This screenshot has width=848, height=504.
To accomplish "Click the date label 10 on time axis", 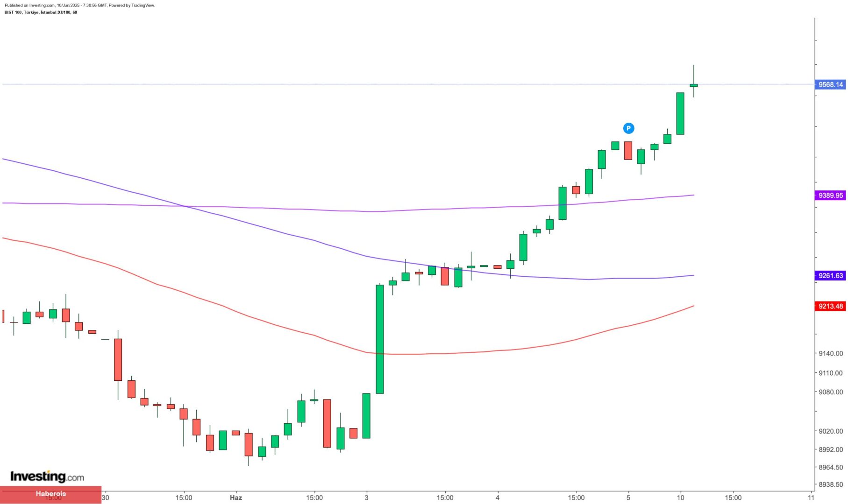I will pos(681,497).
